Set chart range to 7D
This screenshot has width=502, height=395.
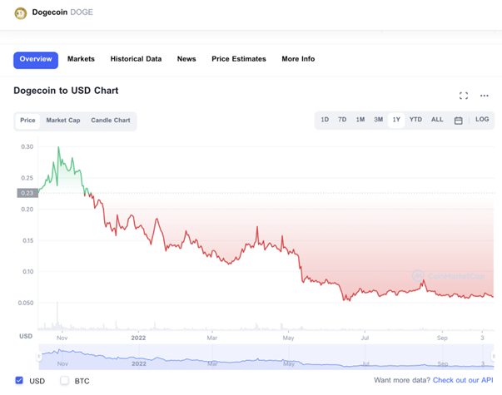click(x=342, y=119)
